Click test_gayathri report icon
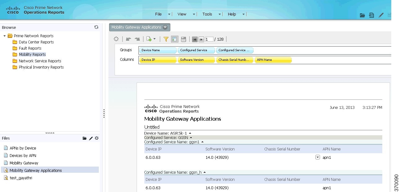Image resolution: width=399 pixels, height=192 pixels. tap(6, 178)
